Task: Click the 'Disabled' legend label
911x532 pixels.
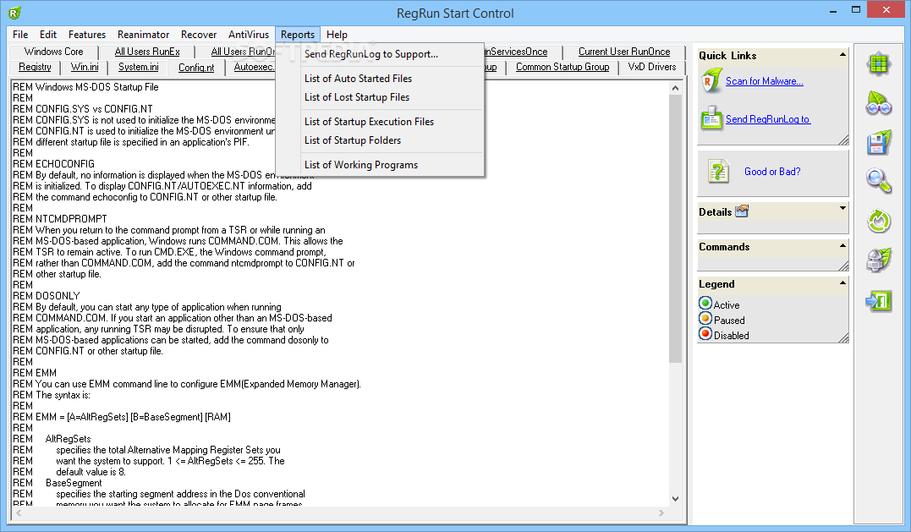Action: click(x=731, y=335)
